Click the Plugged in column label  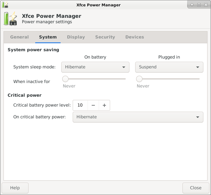tap(169, 57)
